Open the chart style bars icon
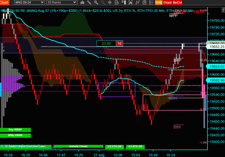The width and height of the screenshot is (225, 157). [x=82, y=3]
